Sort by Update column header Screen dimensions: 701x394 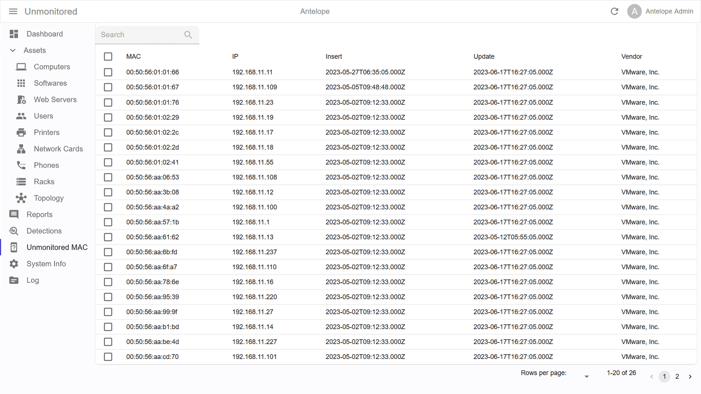484,56
